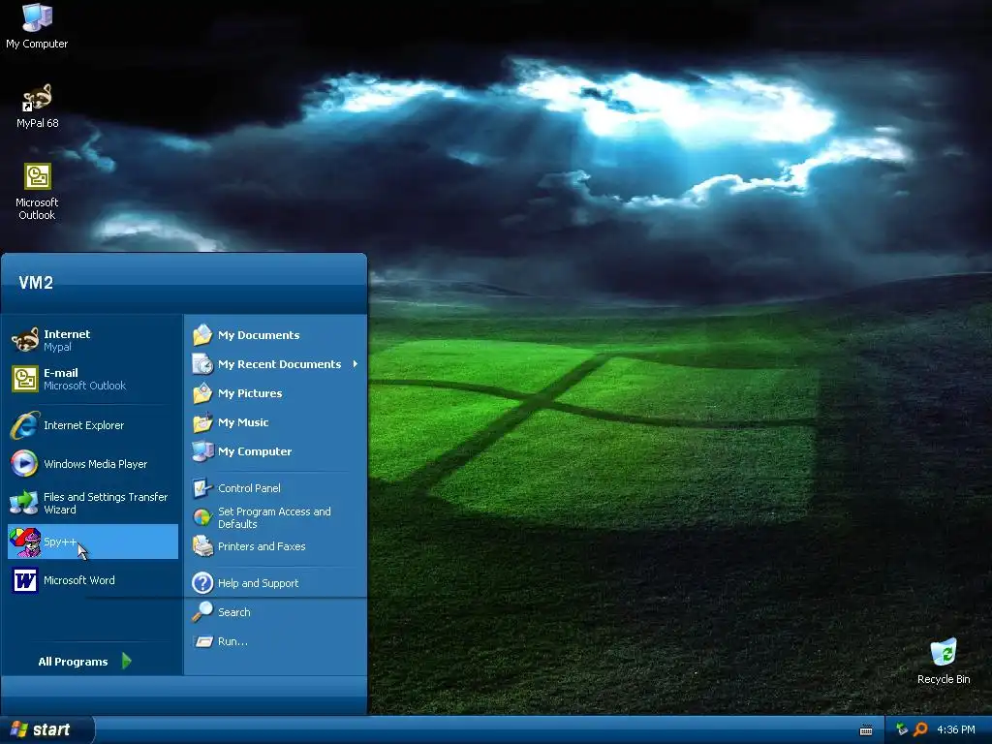Select the Spy++ label

(x=60, y=542)
